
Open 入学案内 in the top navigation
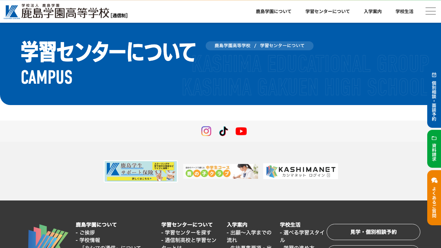[x=373, y=11]
